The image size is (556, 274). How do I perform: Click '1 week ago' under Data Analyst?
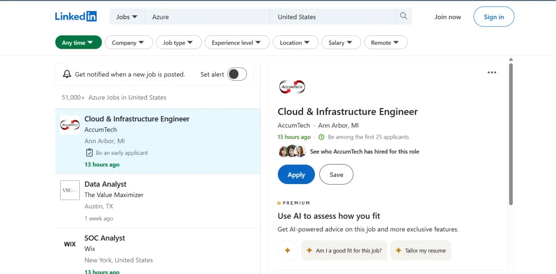99,218
